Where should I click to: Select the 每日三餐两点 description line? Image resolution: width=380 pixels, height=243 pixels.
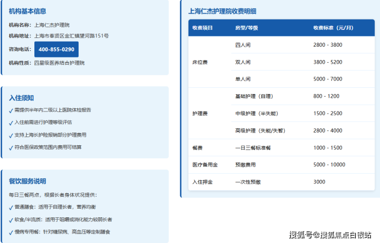pos(53,195)
